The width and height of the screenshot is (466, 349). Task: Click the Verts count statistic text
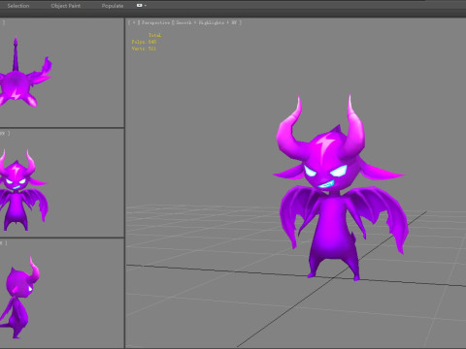(x=144, y=48)
